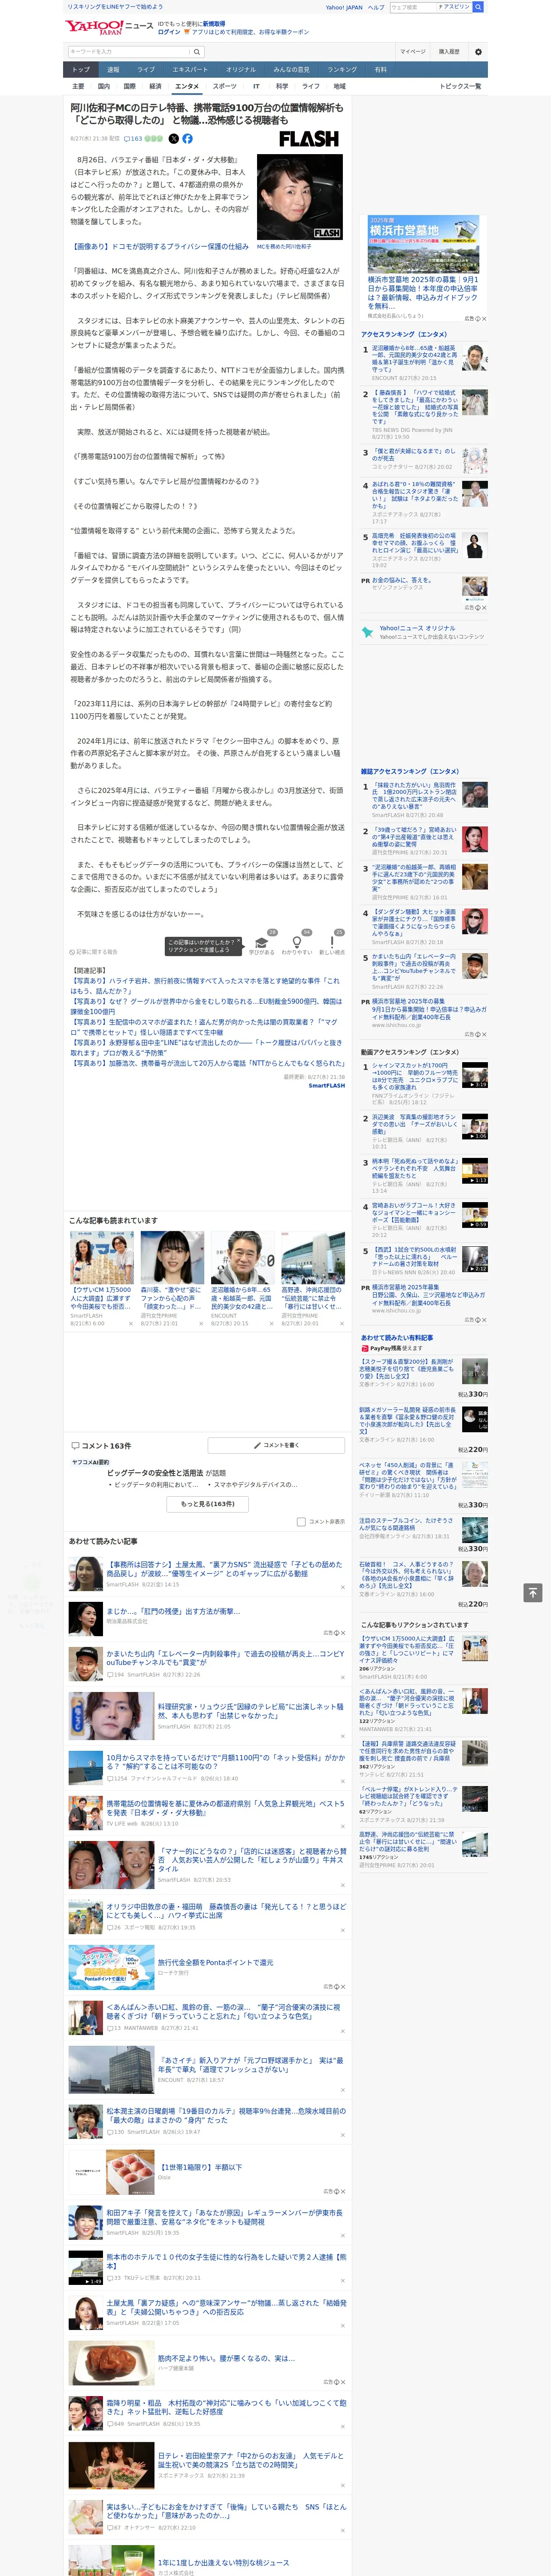This screenshot has width=551, height=2576.
Task: Select the ライブ navigation tab
Action: tap(146, 70)
